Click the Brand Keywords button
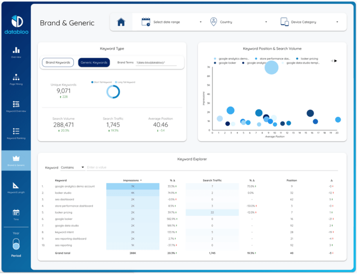 tap(58, 62)
